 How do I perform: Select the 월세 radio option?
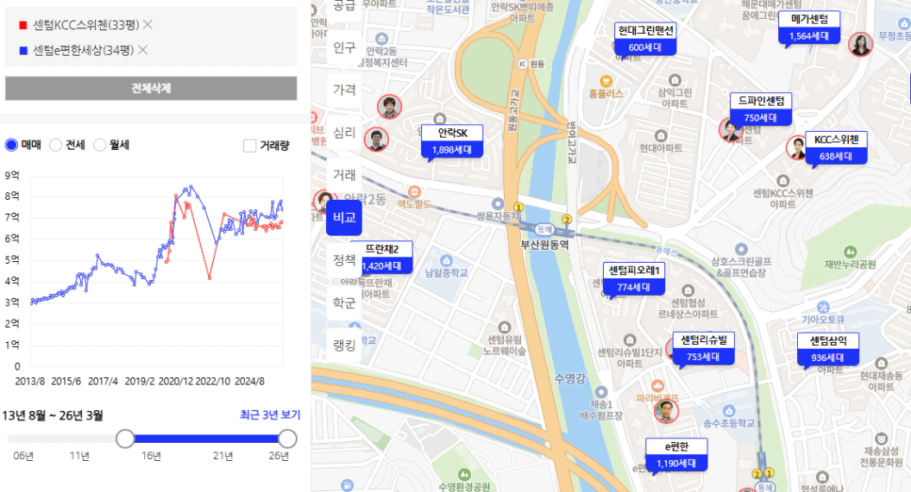pos(100,145)
